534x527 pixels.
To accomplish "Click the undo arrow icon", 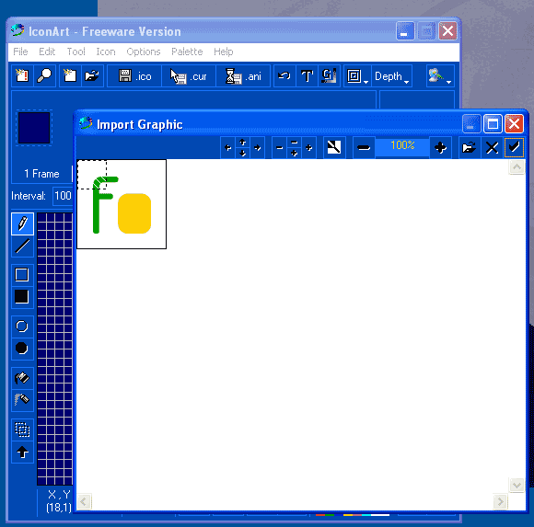I will pos(284,76).
